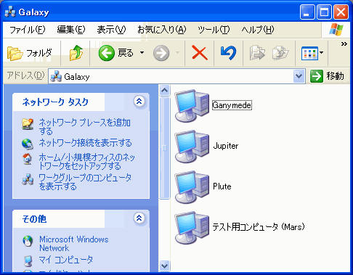Viewport: 353px width, 275px height.
Task: Select the Ganymede computer icon
Action: click(x=192, y=105)
